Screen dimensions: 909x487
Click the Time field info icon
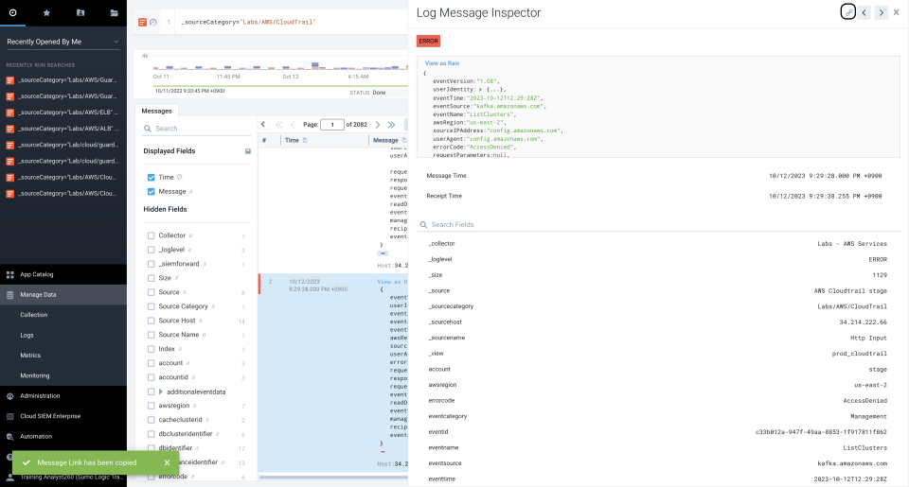pos(179,177)
